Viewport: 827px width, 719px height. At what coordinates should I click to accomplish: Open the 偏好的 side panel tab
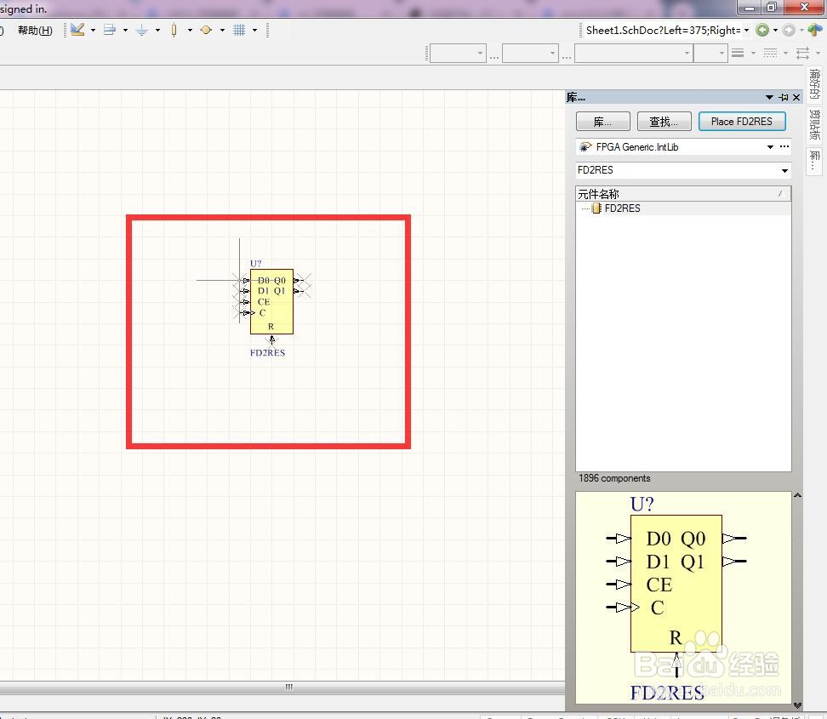814,84
